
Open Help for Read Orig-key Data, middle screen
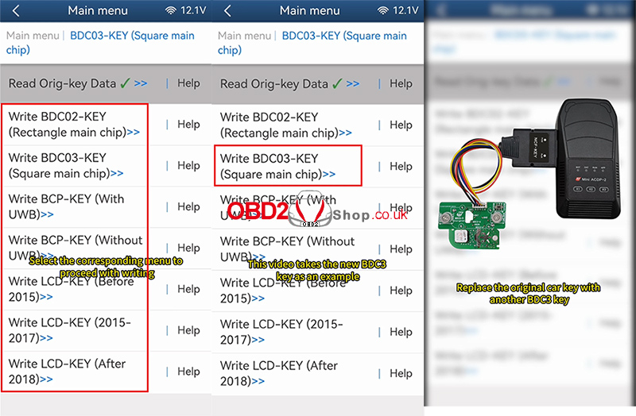(401, 83)
